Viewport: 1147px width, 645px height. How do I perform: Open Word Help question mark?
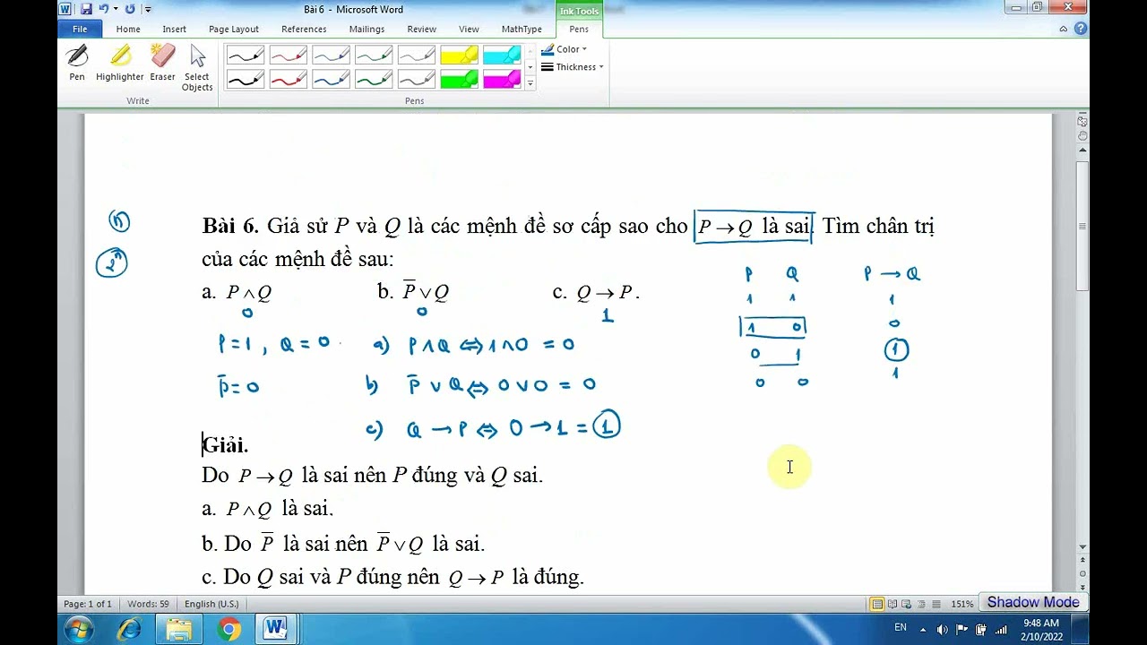point(1081,29)
